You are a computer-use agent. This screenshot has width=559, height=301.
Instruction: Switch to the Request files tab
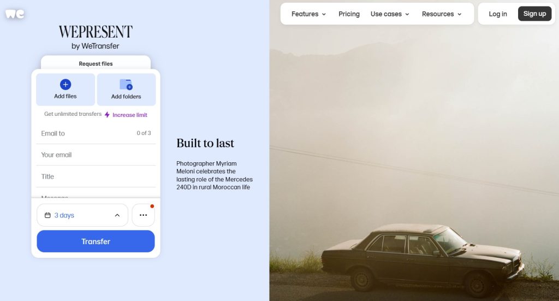click(x=96, y=63)
